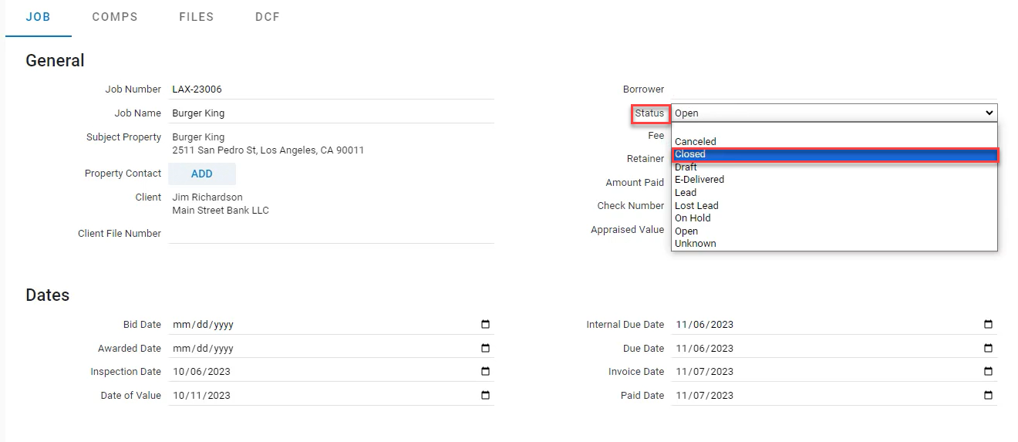Screen dimensions: 1018x442
Task: Go to the DCF tab
Action: click(268, 17)
